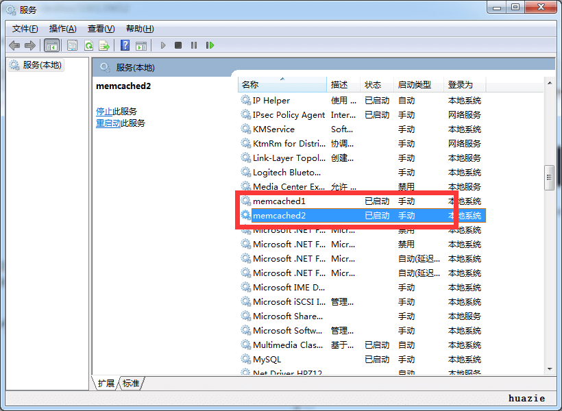Sort by the 状态 column header

click(x=377, y=84)
